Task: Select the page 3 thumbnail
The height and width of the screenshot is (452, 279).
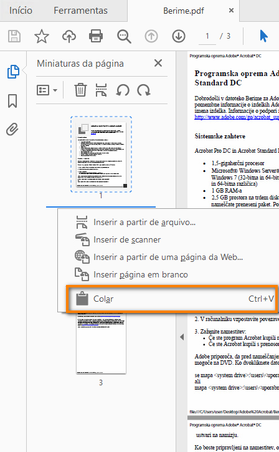Action: 101,343
